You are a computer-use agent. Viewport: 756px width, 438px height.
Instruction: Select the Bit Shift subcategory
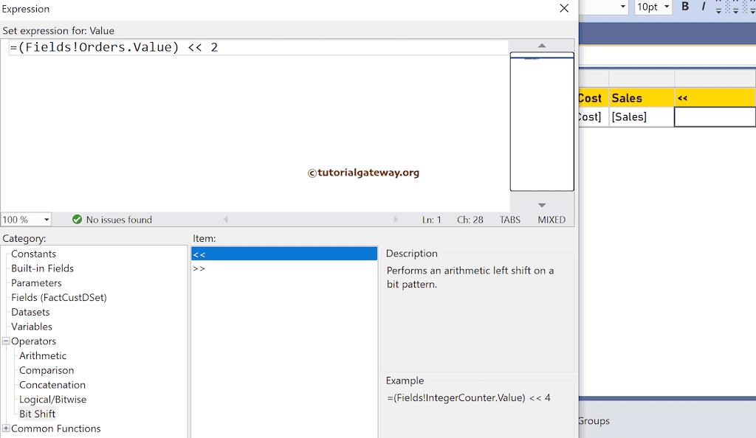coord(38,414)
